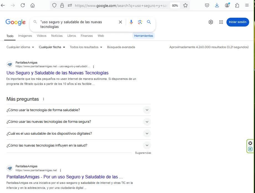This screenshot has width=255, height=193.
Task: Open second result www.pantallasamigas.net options menu
Action: pyautogui.click(x=60, y=170)
